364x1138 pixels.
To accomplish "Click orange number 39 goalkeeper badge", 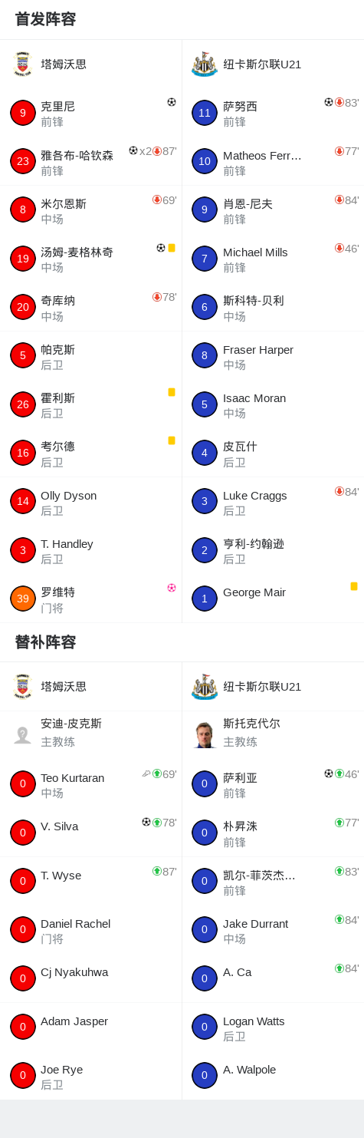I will pyautogui.click(x=23, y=599).
